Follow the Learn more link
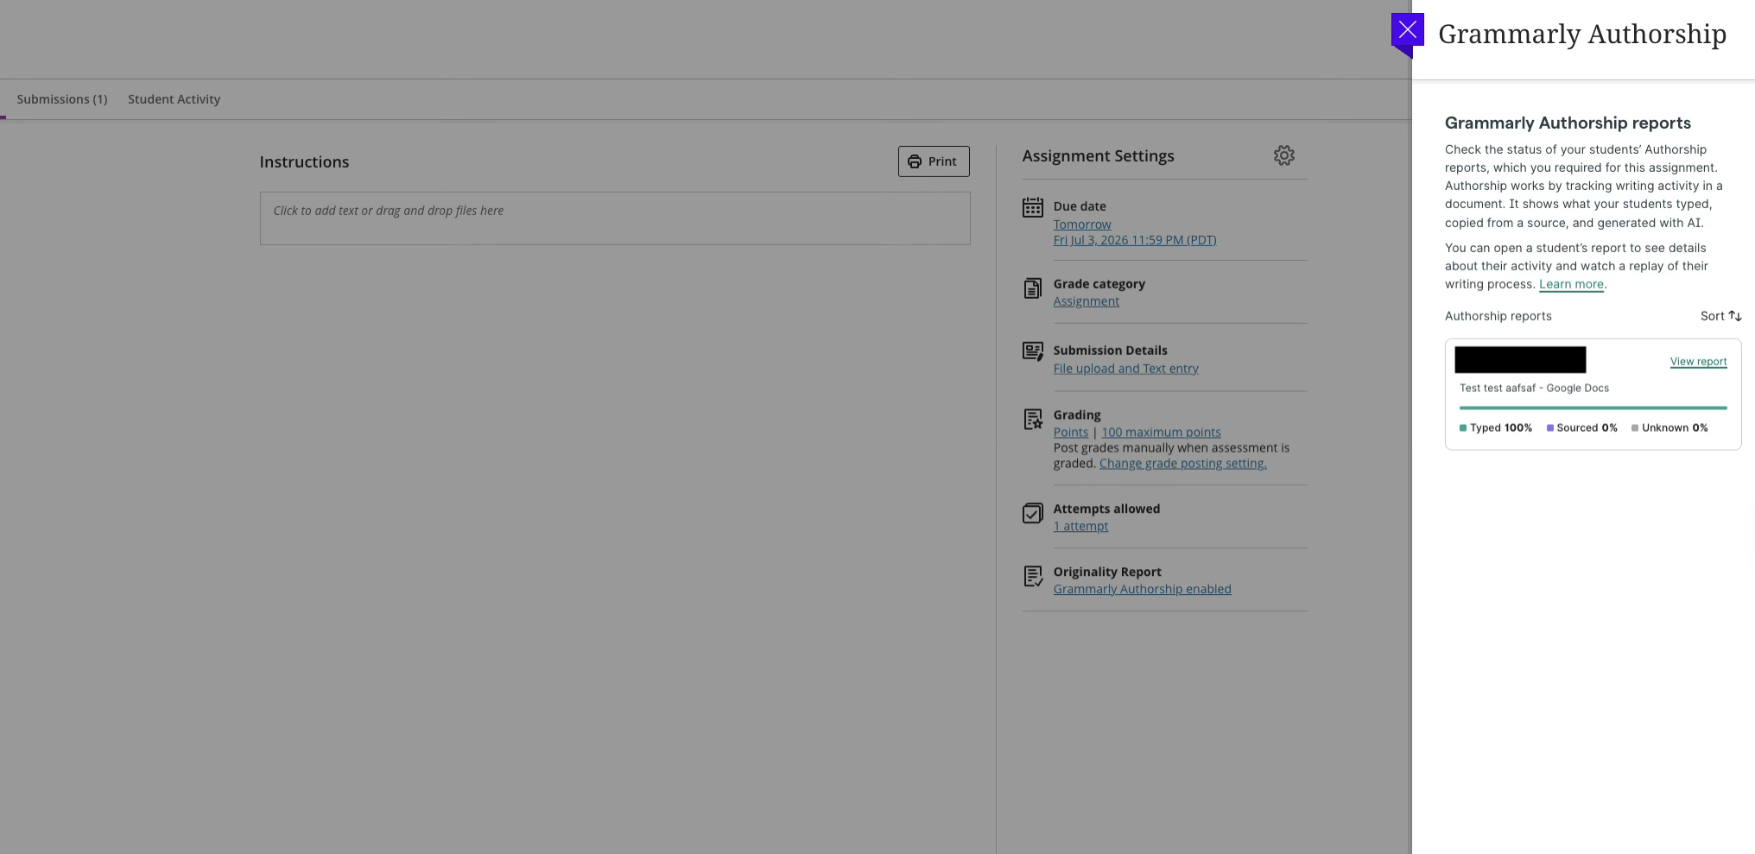The height and width of the screenshot is (854, 1755). (x=1571, y=284)
